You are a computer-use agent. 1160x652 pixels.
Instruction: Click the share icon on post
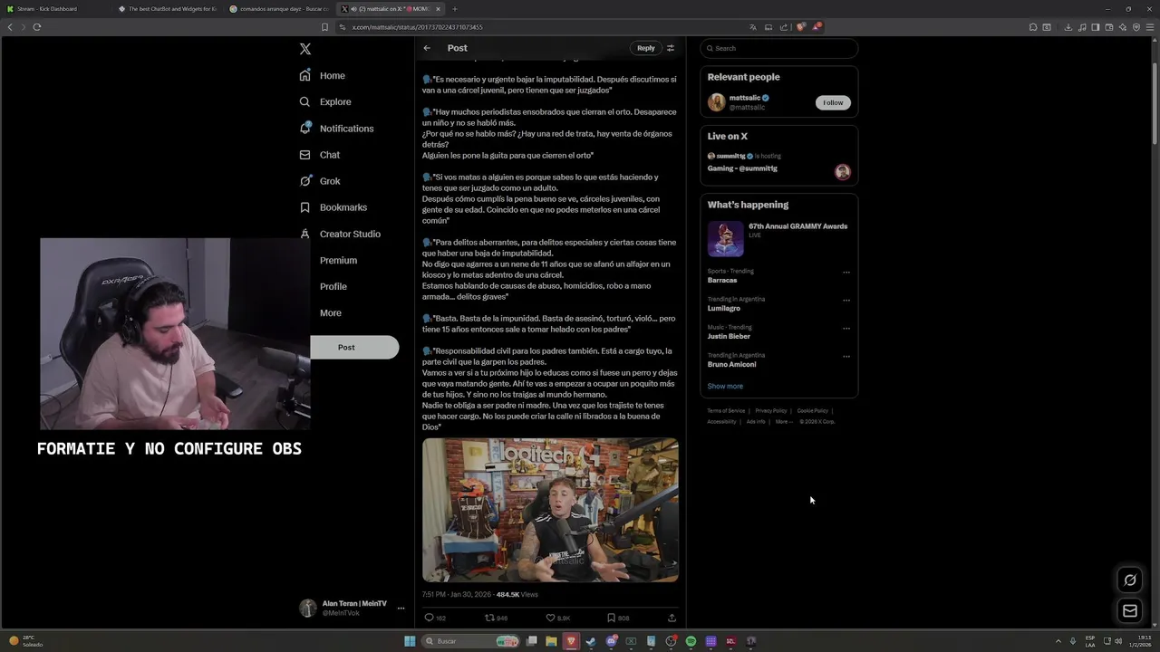tap(672, 618)
